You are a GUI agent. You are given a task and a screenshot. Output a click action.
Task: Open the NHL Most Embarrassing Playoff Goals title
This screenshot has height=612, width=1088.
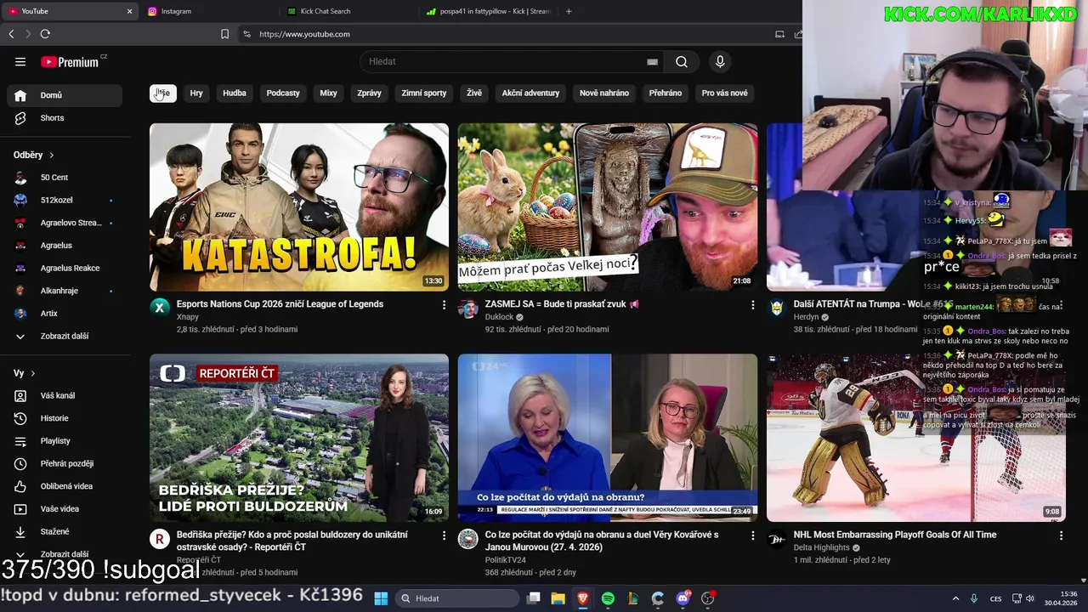pos(895,535)
